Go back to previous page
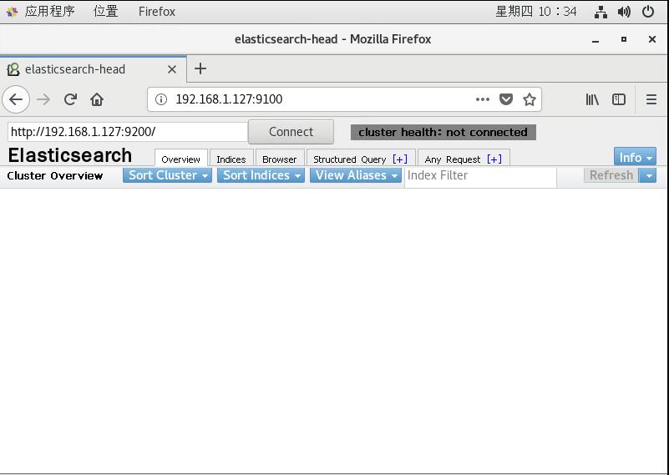 pyautogui.click(x=16, y=99)
